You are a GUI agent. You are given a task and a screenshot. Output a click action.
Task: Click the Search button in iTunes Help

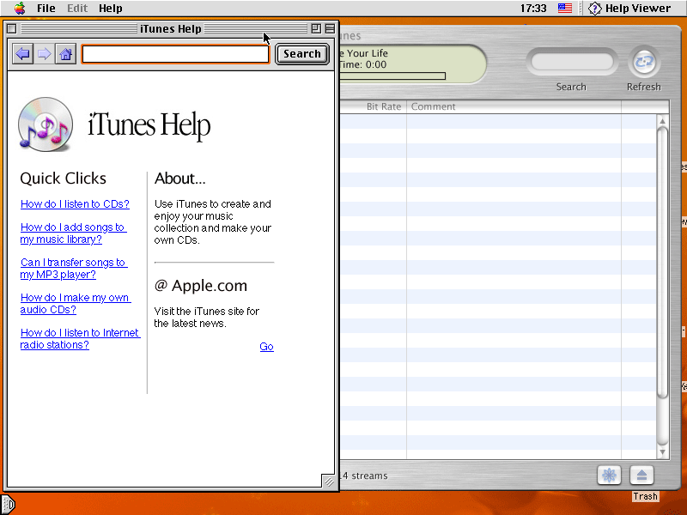302,54
